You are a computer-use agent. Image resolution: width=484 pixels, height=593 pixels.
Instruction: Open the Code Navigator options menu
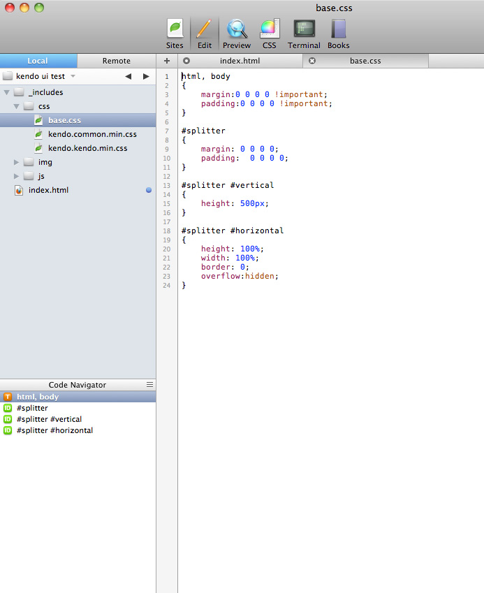[x=149, y=385]
